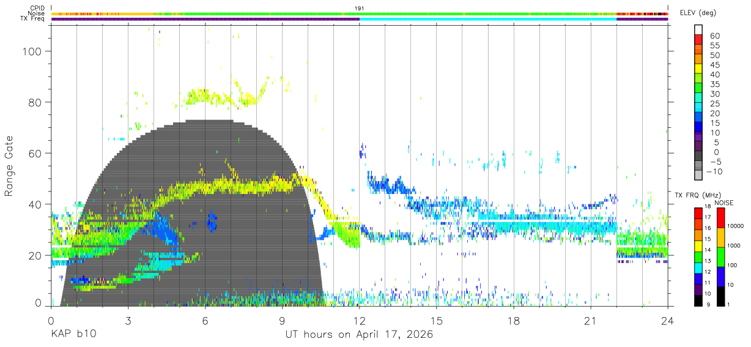Click NOISE legend label 1000

(734, 246)
